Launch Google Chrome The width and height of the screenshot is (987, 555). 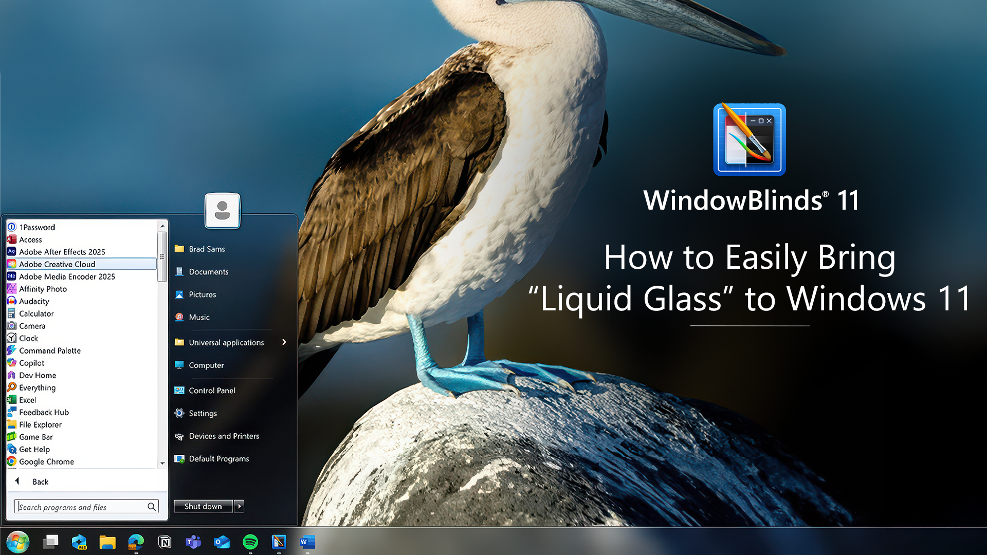tap(82, 461)
